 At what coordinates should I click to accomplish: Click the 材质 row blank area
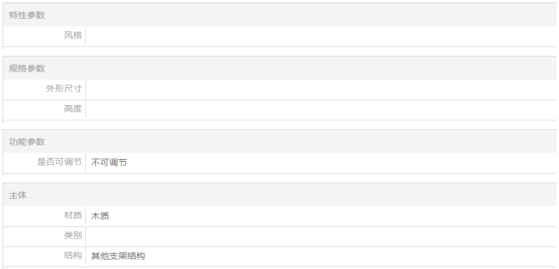[333, 216]
